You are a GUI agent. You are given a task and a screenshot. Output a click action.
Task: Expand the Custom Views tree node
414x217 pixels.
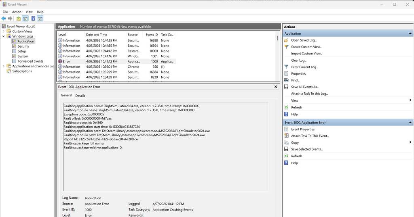pyautogui.click(x=3, y=31)
